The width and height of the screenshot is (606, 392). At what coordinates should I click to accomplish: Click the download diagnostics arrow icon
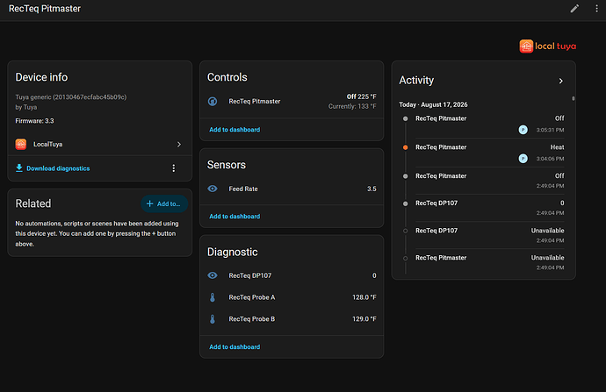19,167
